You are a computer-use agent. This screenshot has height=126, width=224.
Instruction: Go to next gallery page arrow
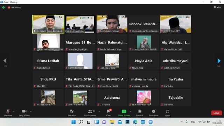[x=219, y=61]
